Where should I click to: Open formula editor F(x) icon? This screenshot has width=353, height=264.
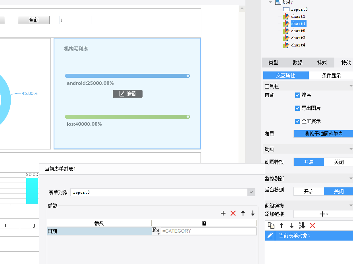pyautogui.click(x=156, y=231)
